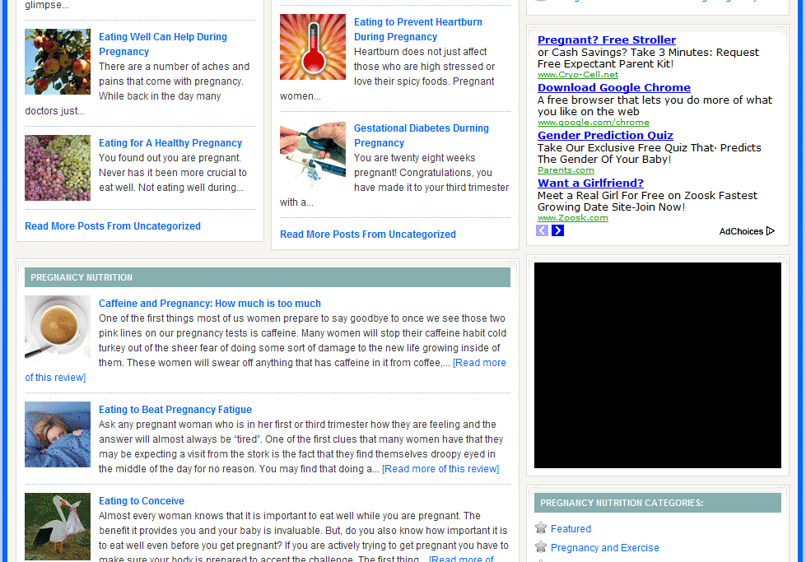Click the black video player area
Image resolution: width=806 pixels, height=562 pixels.
pyautogui.click(x=658, y=365)
